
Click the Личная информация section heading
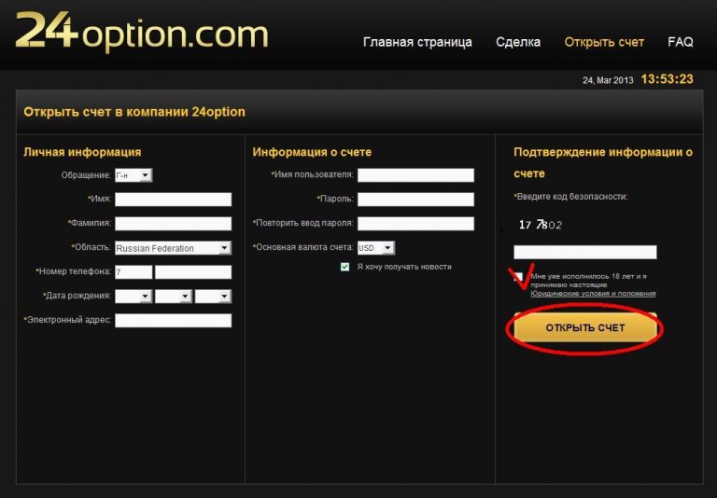coord(82,152)
